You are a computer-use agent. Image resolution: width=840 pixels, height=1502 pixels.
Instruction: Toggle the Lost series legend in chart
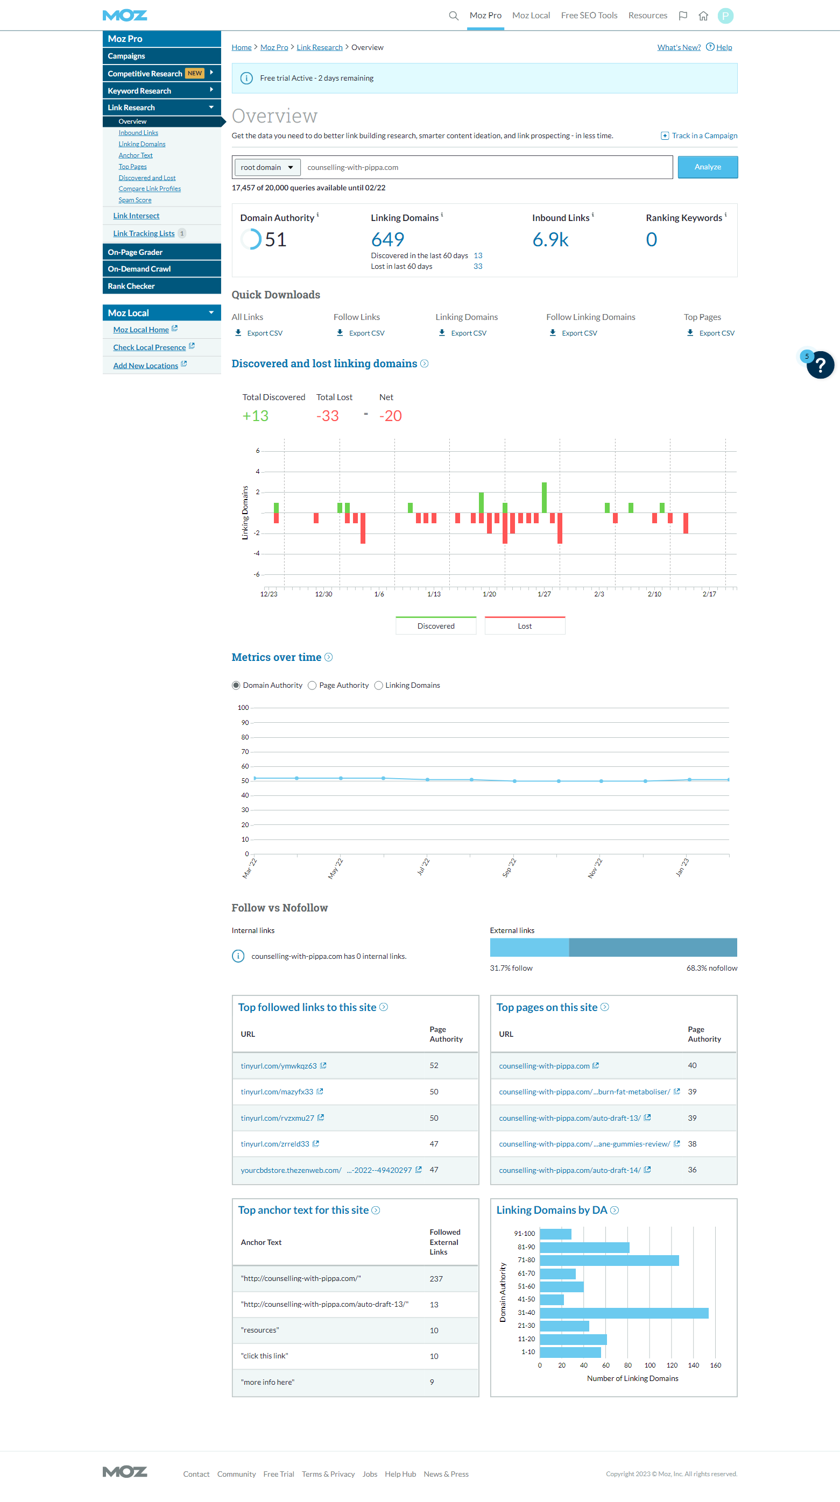click(525, 625)
